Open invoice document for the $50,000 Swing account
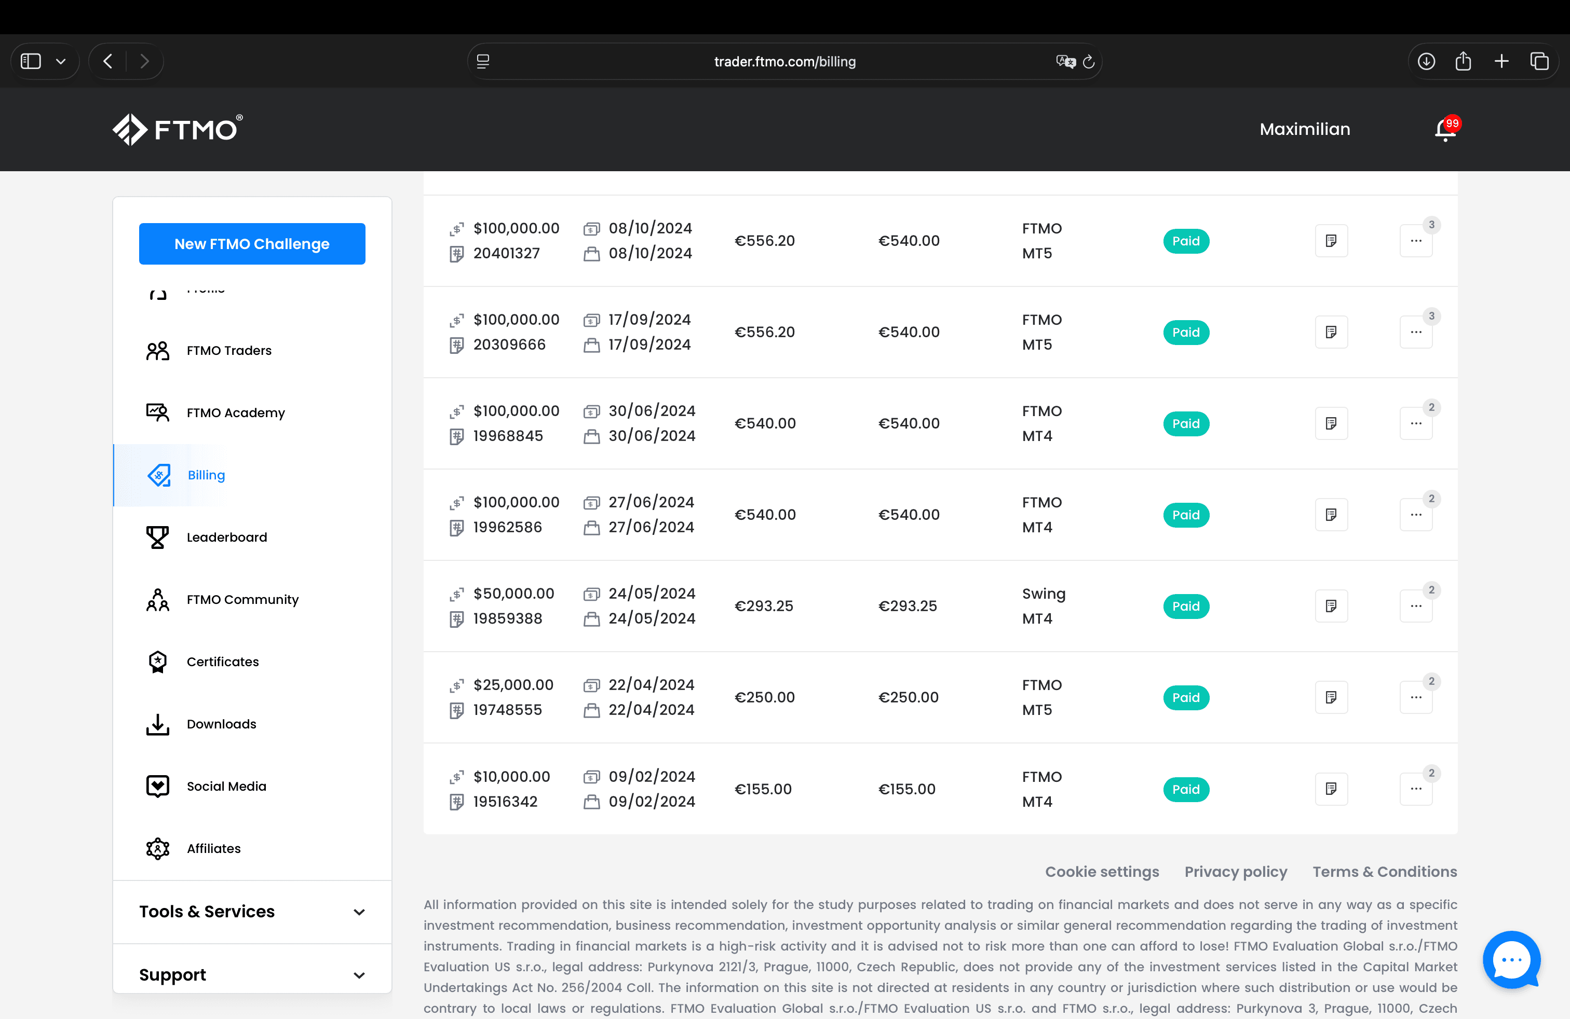Viewport: 1570px width, 1019px height. tap(1331, 605)
